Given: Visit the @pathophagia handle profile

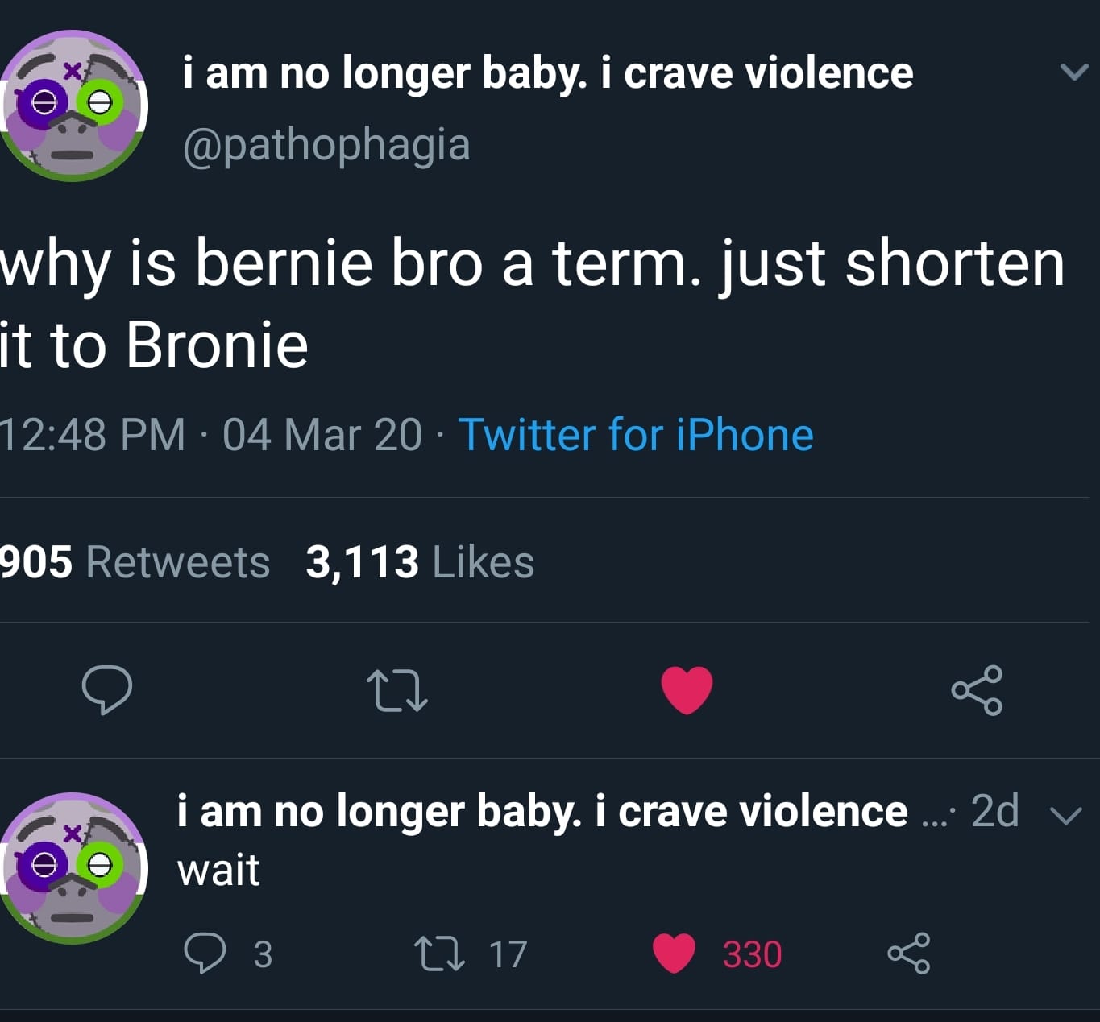Looking at the screenshot, I should coord(326,145).
